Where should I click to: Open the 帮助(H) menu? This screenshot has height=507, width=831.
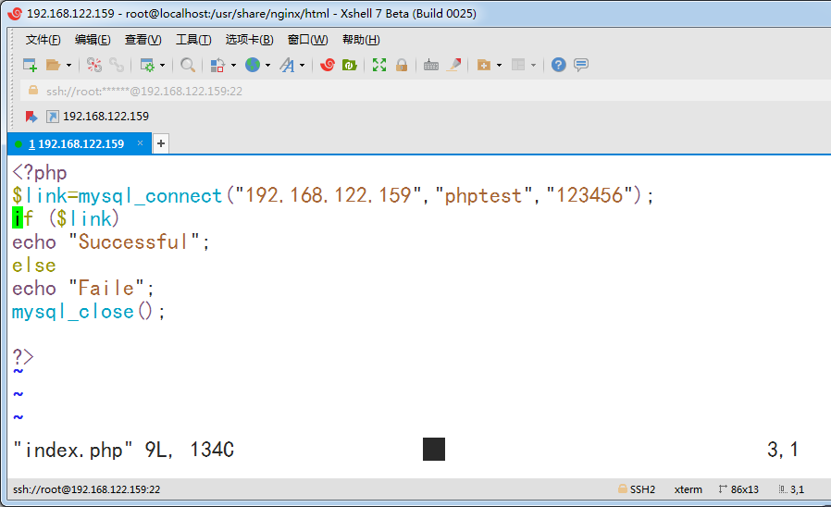point(361,40)
